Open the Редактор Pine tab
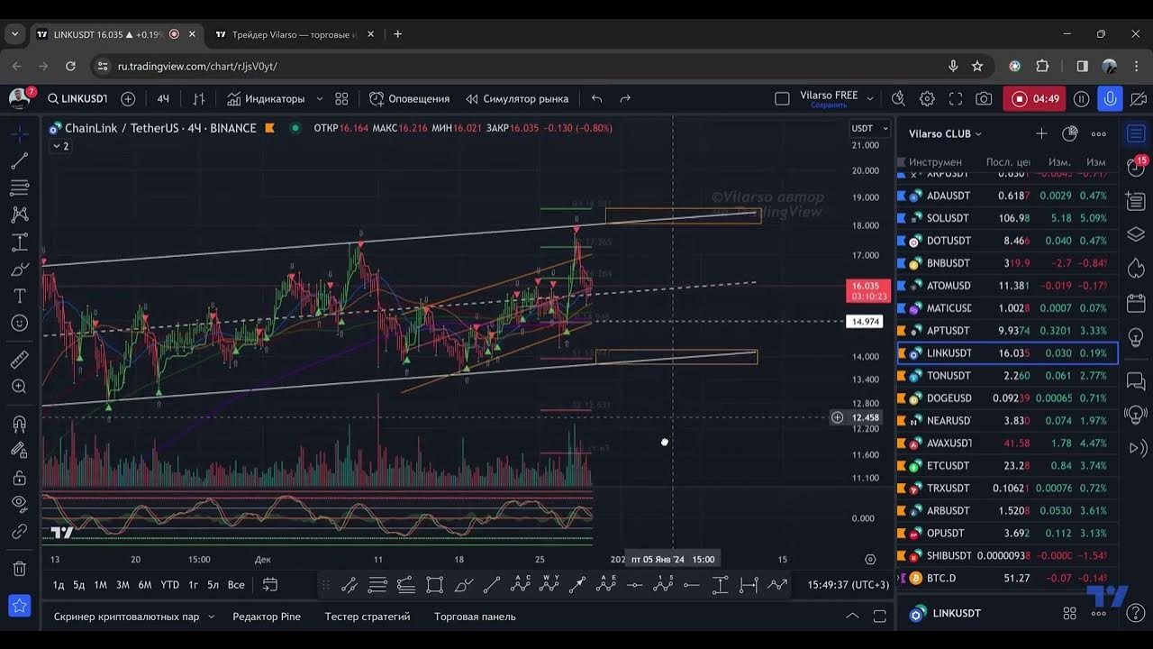This screenshot has height=649, width=1153. 267,617
